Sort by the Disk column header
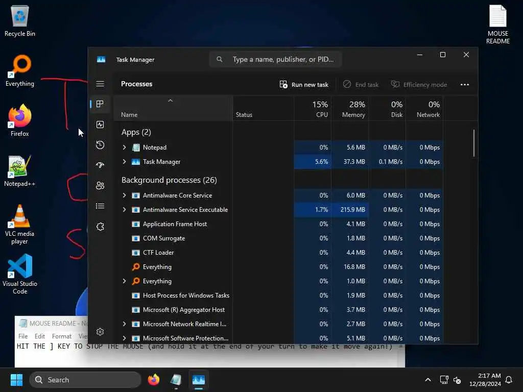Image resolution: width=523 pixels, height=392 pixels. [388, 109]
